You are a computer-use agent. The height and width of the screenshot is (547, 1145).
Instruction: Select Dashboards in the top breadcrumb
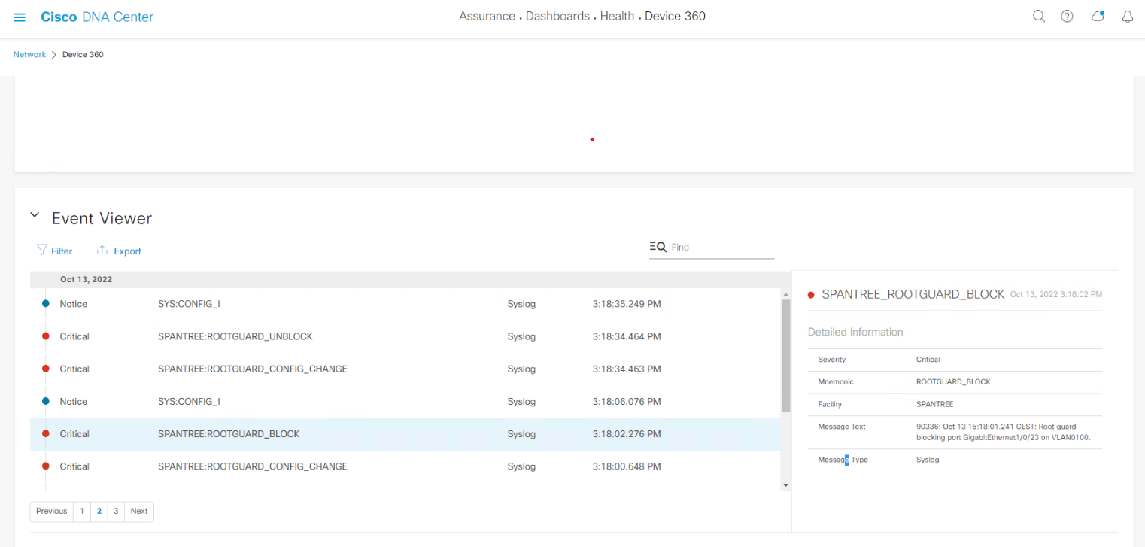tap(557, 16)
